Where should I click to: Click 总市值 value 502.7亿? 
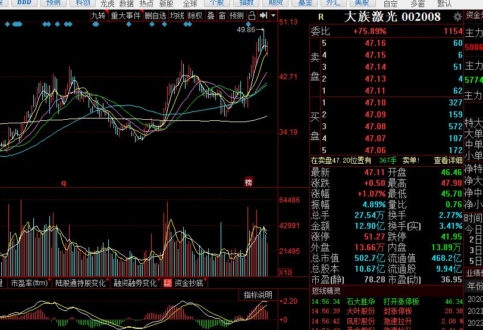(x=369, y=258)
